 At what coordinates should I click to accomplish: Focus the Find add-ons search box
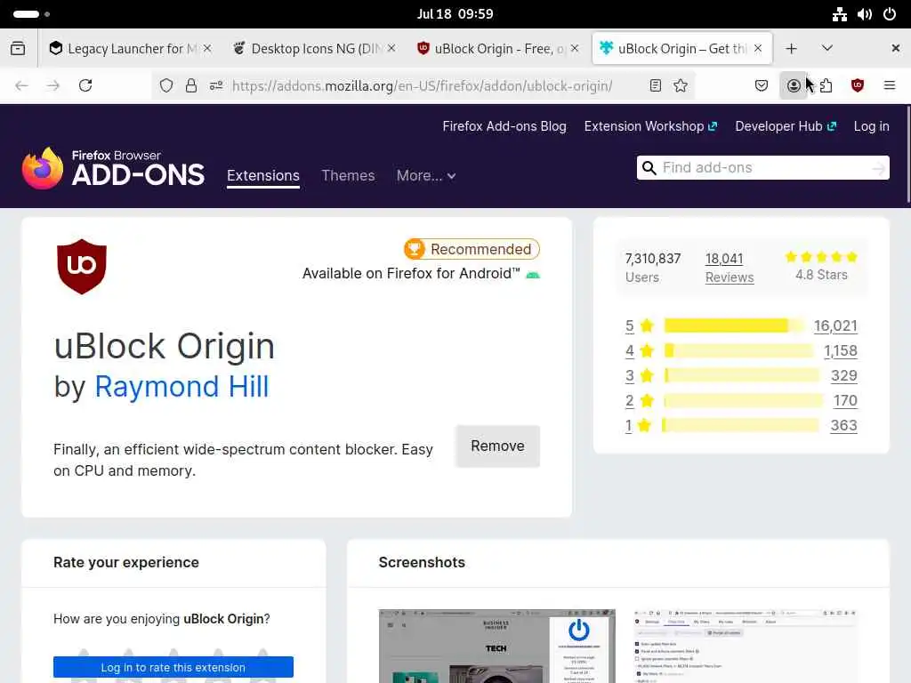coord(762,168)
